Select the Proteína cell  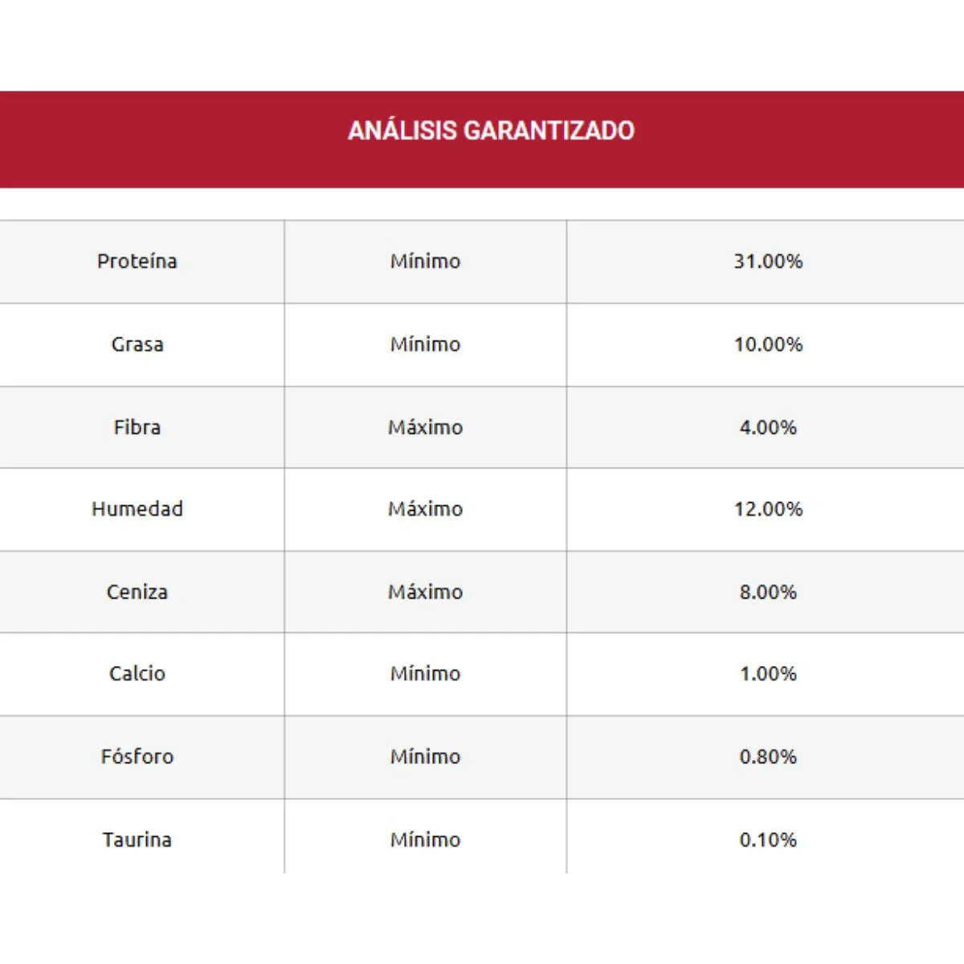tap(137, 261)
